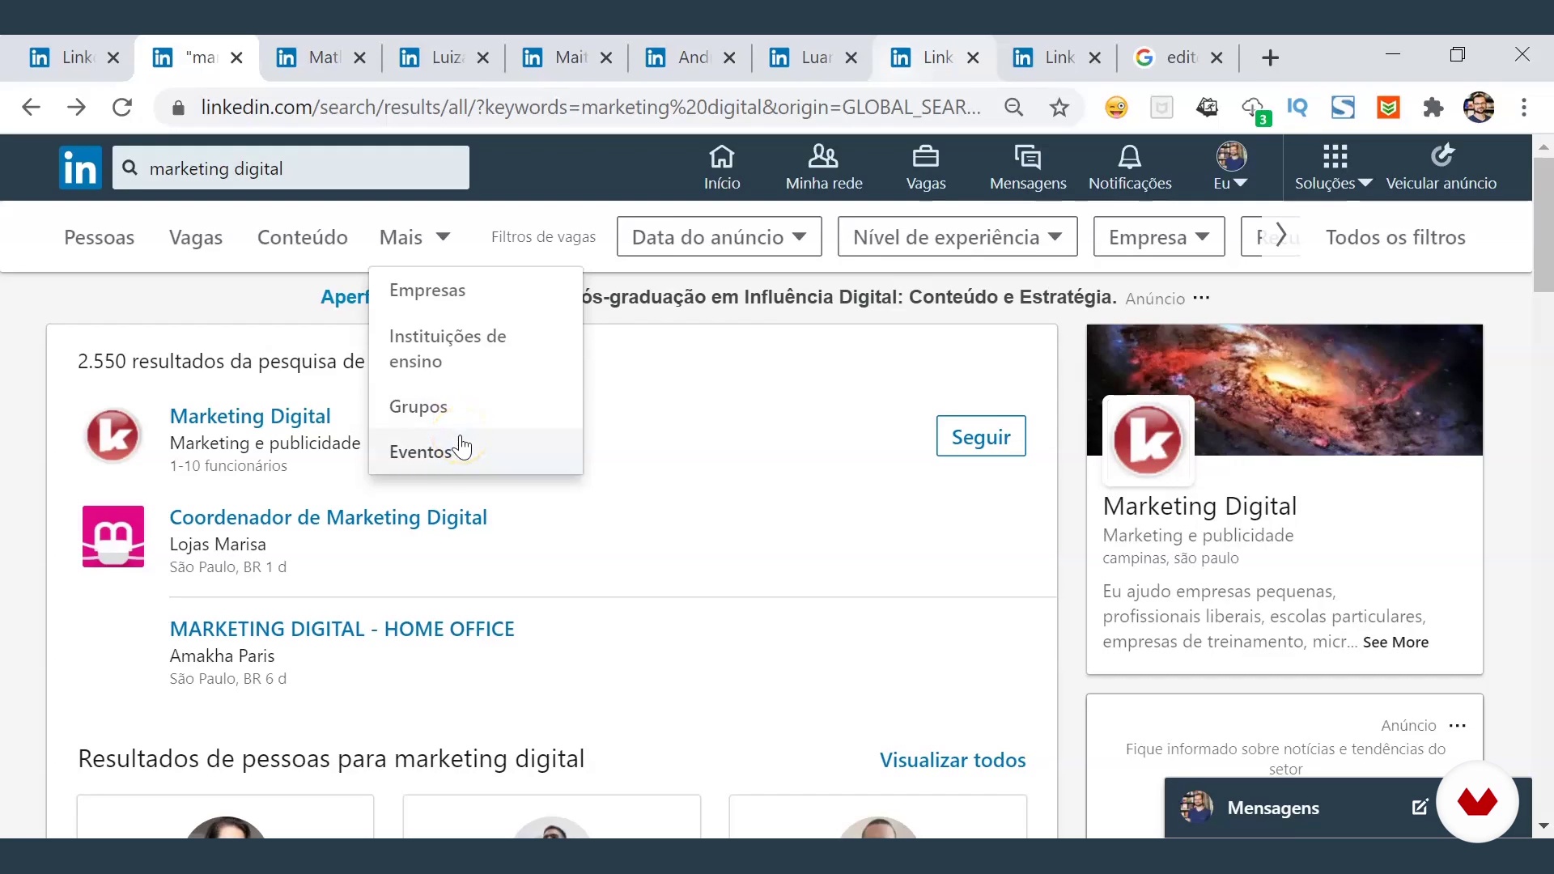The height and width of the screenshot is (874, 1554).
Task: Switch to the 'Mait' LinkedIn tab
Action: (x=566, y=57)
